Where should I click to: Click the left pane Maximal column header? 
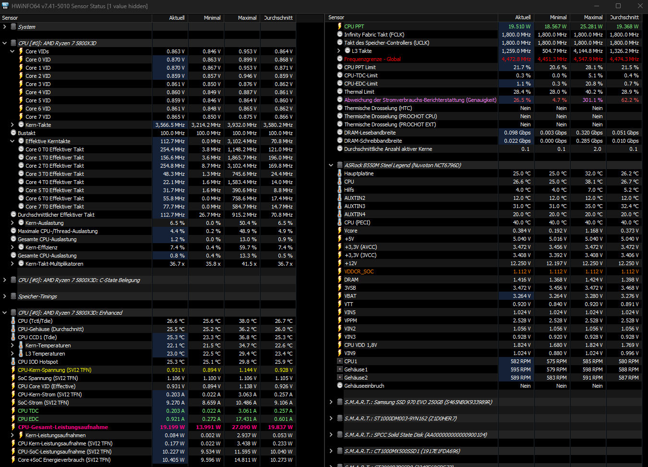click(x=242, y=18)
